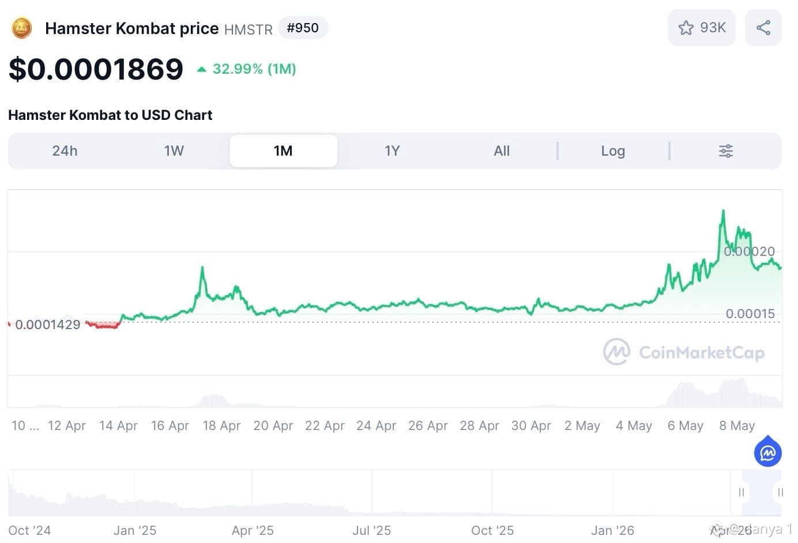798x543 pixels.
Task: Toggle Log scale on the chart
Action: [613, 151]
